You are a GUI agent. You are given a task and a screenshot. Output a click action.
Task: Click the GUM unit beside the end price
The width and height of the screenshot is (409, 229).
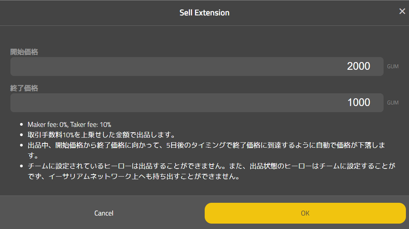tap(392, 103)
